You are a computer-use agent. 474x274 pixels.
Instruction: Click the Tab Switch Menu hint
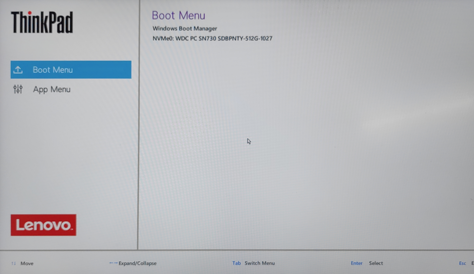click(254, 263)
